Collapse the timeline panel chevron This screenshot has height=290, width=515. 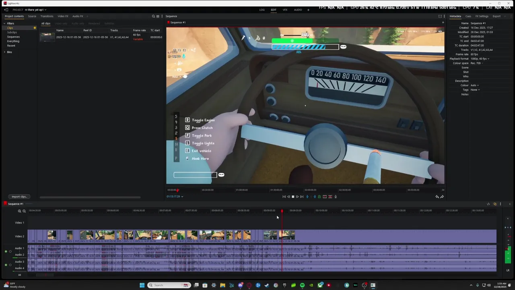pyautogui.click(x=510, y=204)
